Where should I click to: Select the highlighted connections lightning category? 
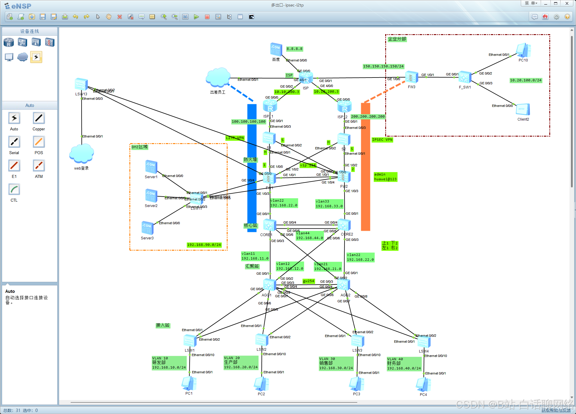pyautogui.click(x=36, y=57)
